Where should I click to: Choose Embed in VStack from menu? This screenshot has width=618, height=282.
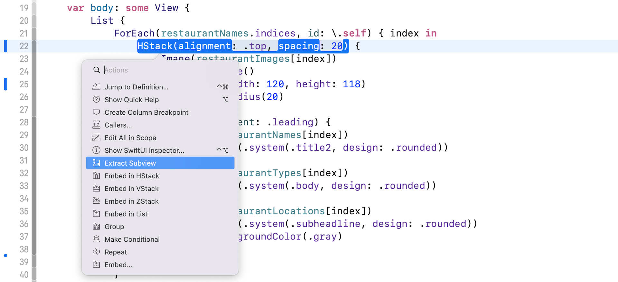[131, 189]
